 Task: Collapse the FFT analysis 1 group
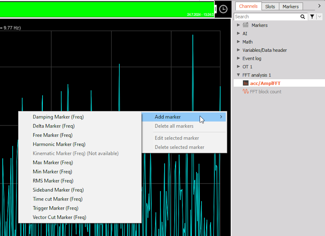238,75
